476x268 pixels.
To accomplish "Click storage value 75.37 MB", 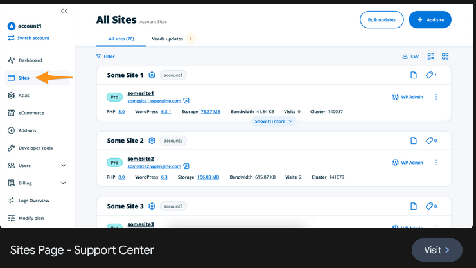I will click(210, 112).
